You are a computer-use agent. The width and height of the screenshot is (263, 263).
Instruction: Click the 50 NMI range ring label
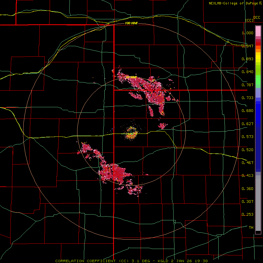[x=131, y=77]
